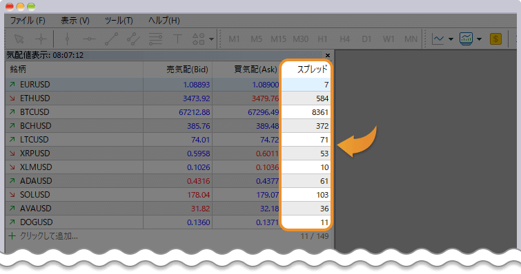The width and height of the screenshot is (521, 274).
Task: Sort by 売気配(Bid) column header
Action: pos(178,70)
